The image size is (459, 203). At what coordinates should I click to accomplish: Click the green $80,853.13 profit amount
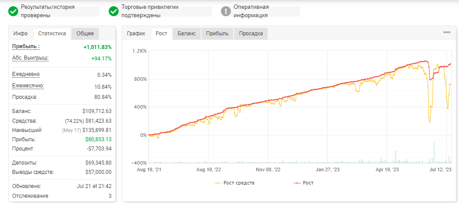[x=99, y=139]
